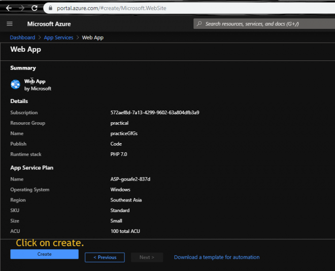Focus the Search resources, services, and docs box
The image size is (335, 271).
(x=264, y=24)
